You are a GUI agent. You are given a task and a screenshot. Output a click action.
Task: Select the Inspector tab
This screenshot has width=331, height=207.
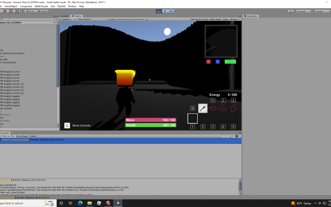point(251,16)
